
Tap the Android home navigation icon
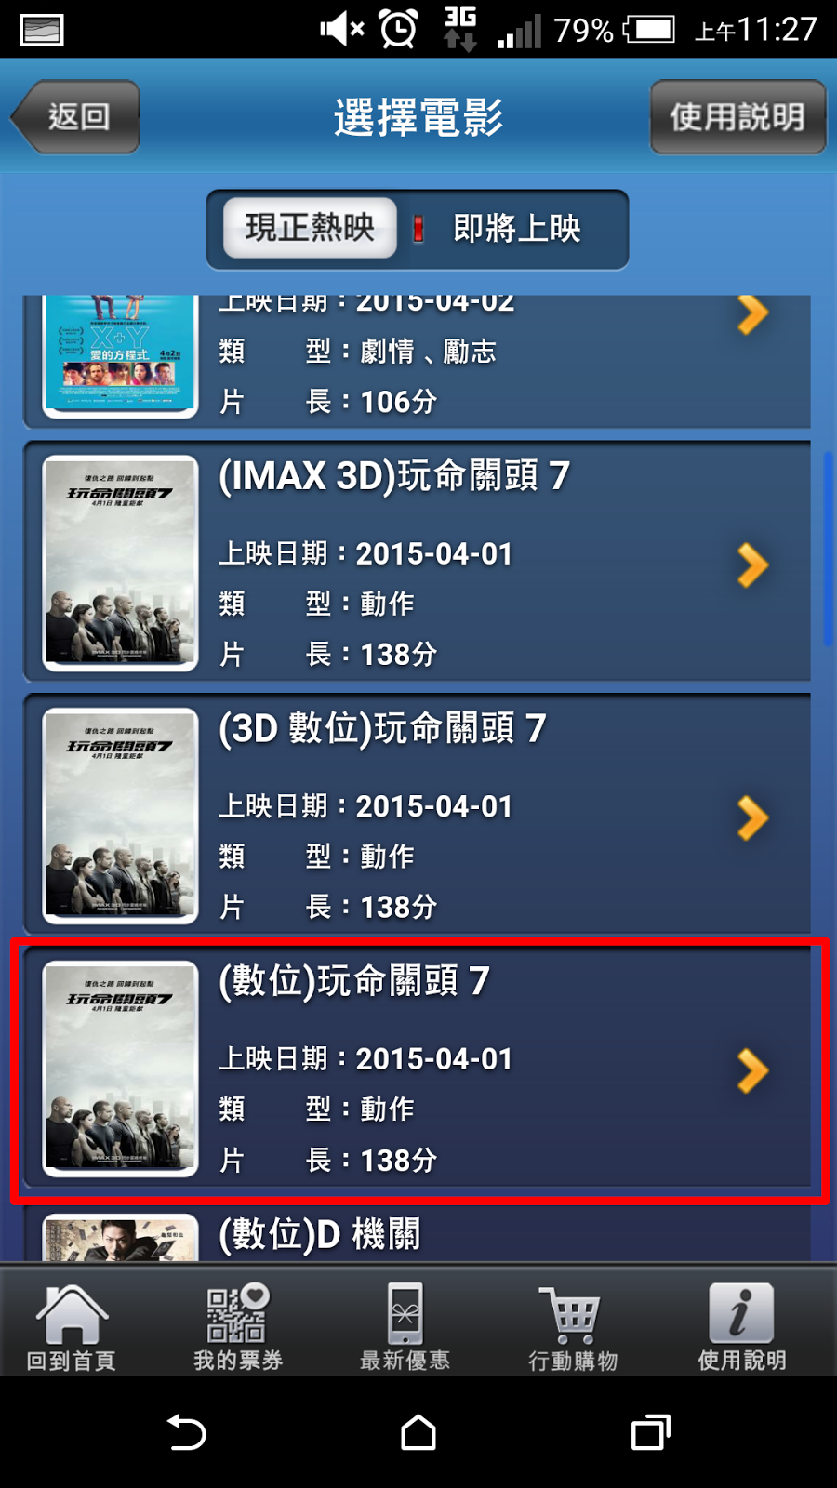click(418, 1432)
